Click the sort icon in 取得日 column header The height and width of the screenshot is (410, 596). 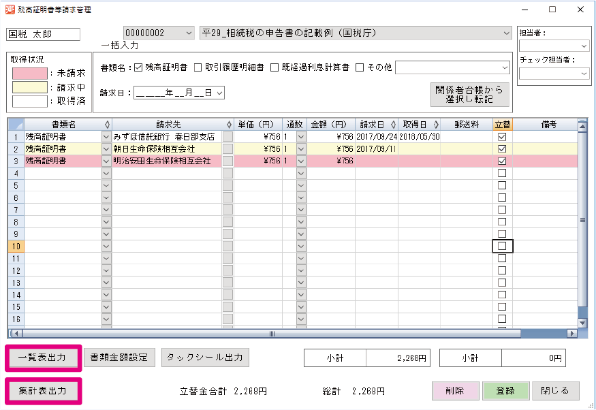pyautogui.click(x=435, y=125)
